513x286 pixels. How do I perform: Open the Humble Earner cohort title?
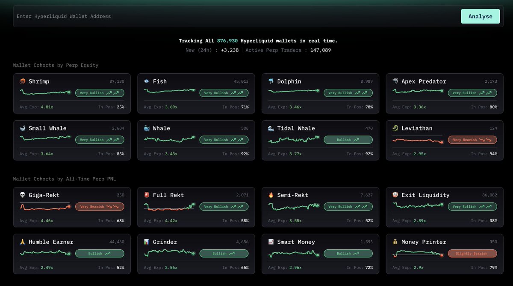coord(51,242)
